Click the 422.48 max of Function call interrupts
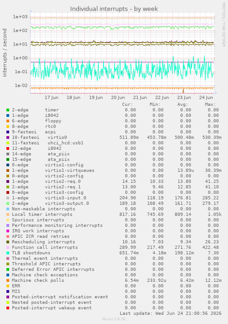This screenshot has width=228, height=324. pos(211,247)
